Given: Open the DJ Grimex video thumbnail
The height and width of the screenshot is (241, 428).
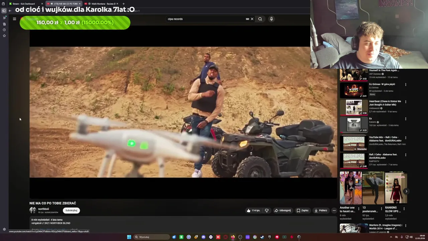Looking at the screenshot, I should tap(354, 90).
